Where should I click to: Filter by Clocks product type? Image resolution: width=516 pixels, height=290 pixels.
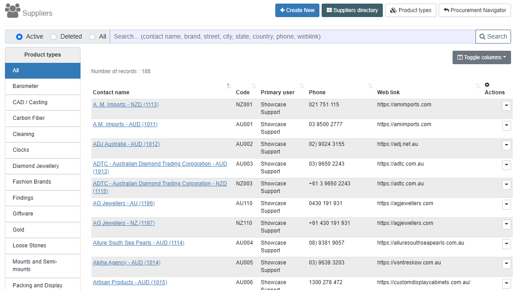point(43,150)
